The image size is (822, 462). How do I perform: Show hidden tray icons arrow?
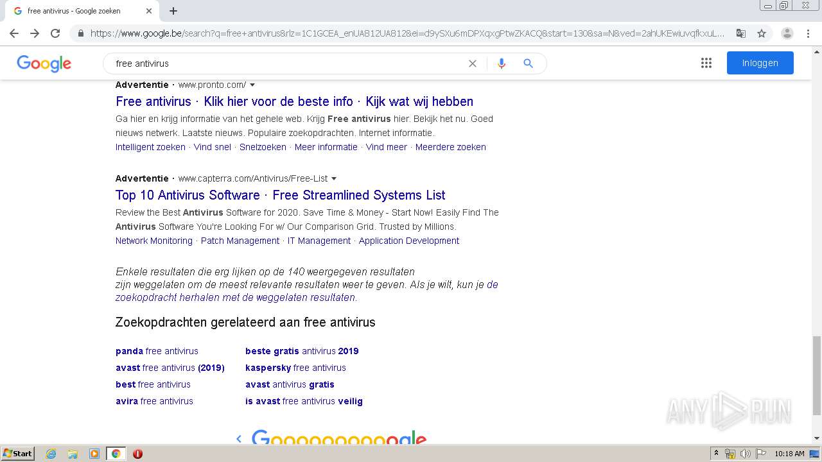[716, 454]
